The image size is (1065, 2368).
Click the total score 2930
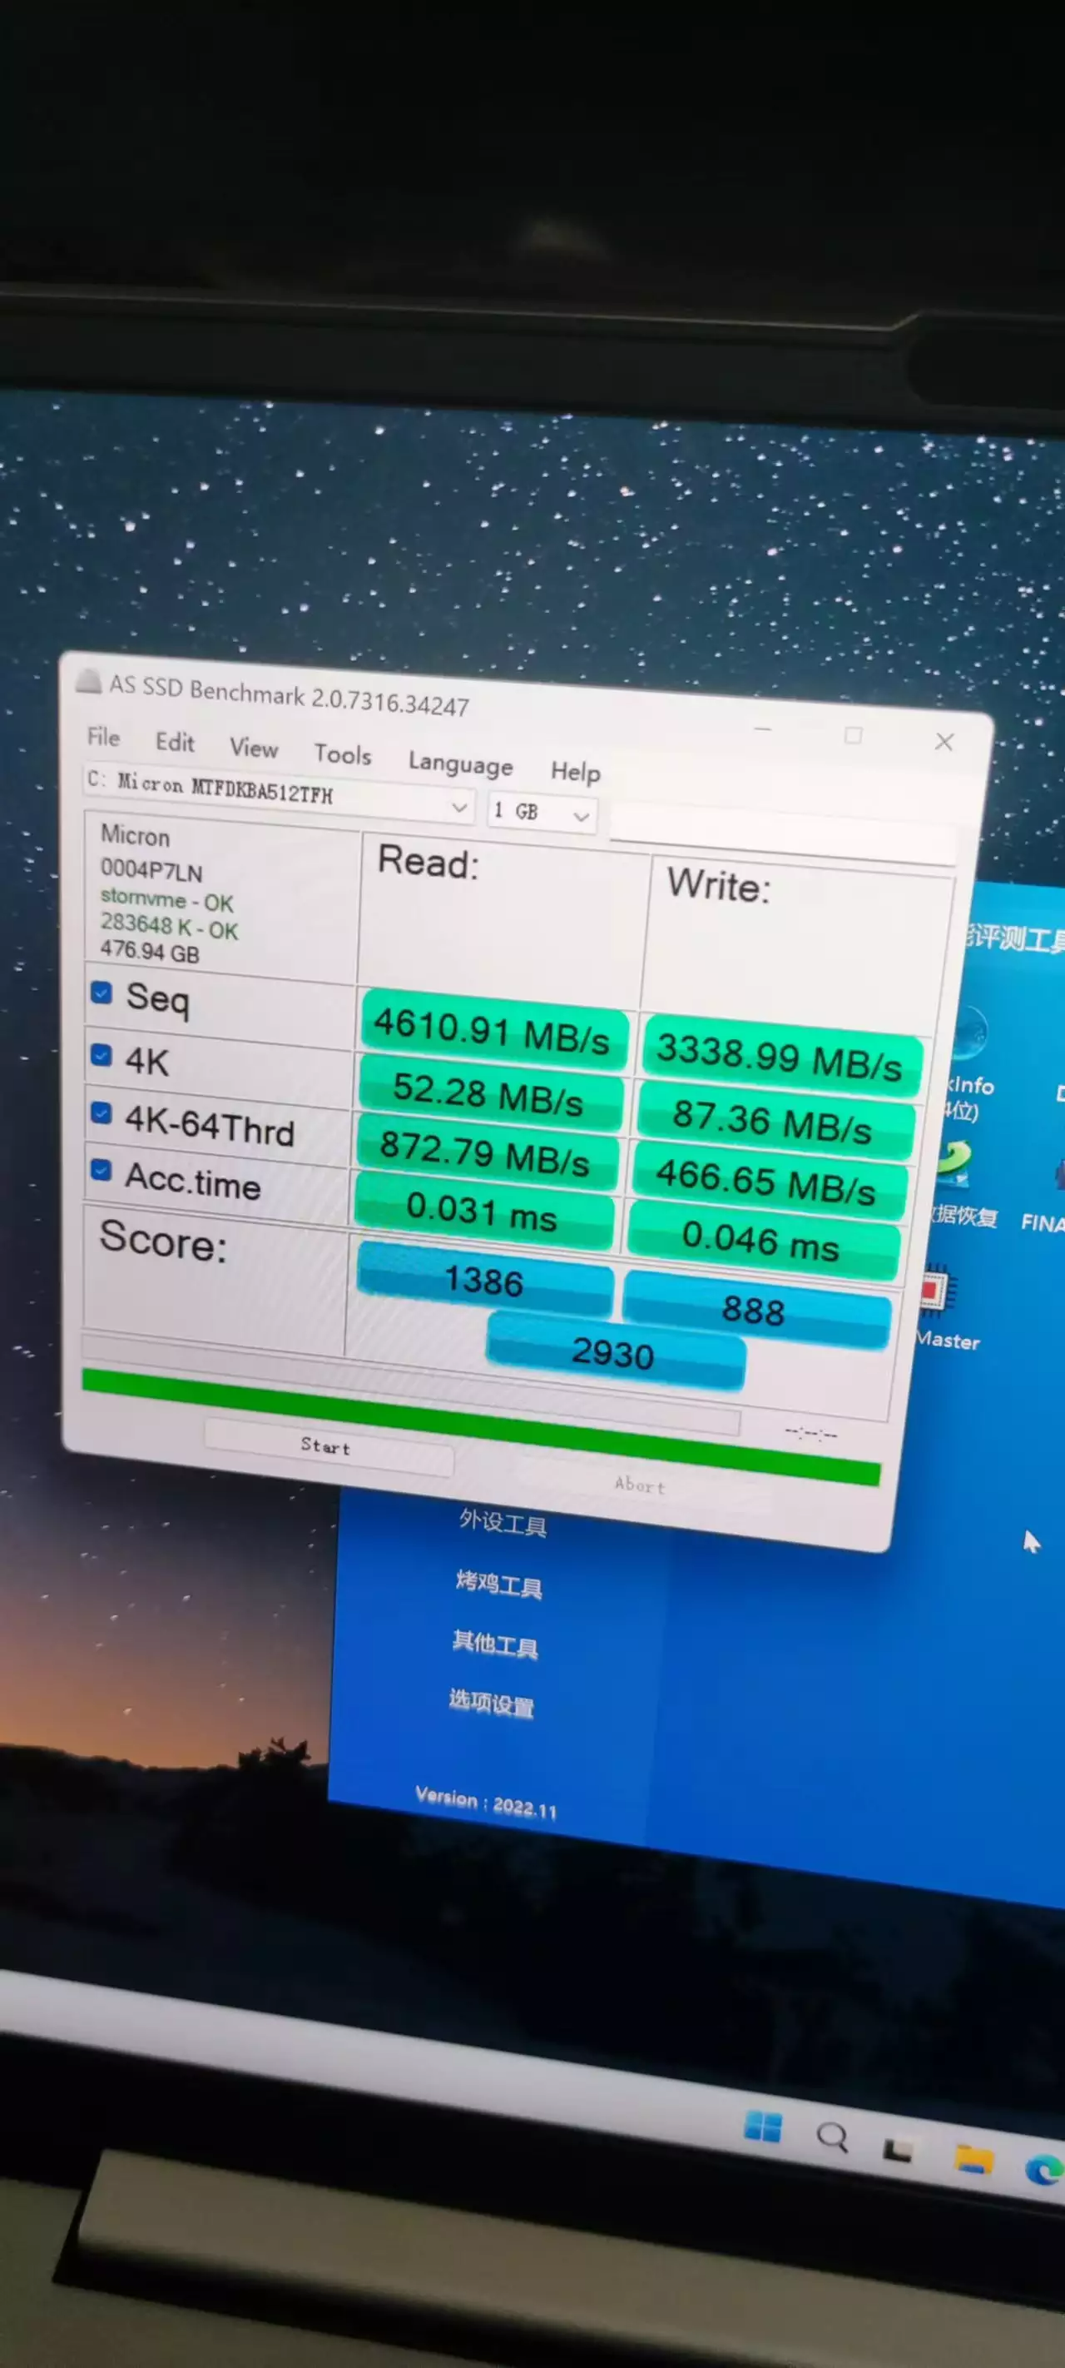point(615,1351)
